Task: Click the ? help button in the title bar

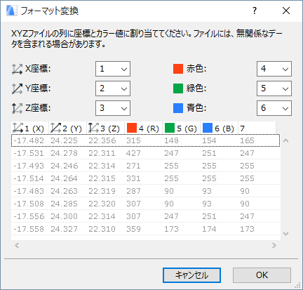Action: pos(255,11)
